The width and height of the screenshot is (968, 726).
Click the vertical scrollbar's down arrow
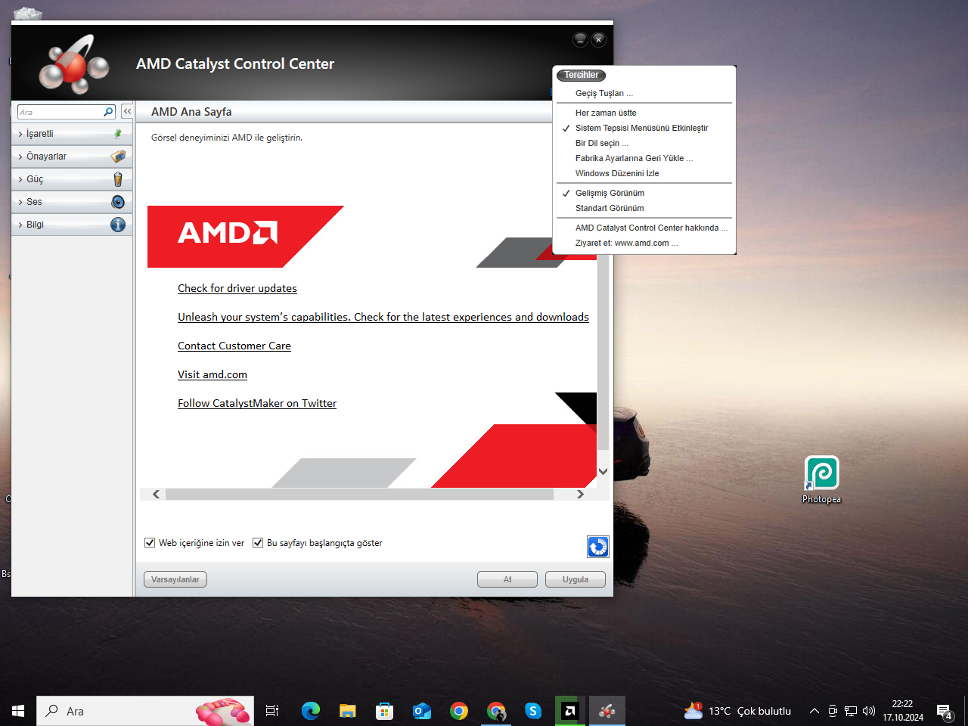[603, 471]
